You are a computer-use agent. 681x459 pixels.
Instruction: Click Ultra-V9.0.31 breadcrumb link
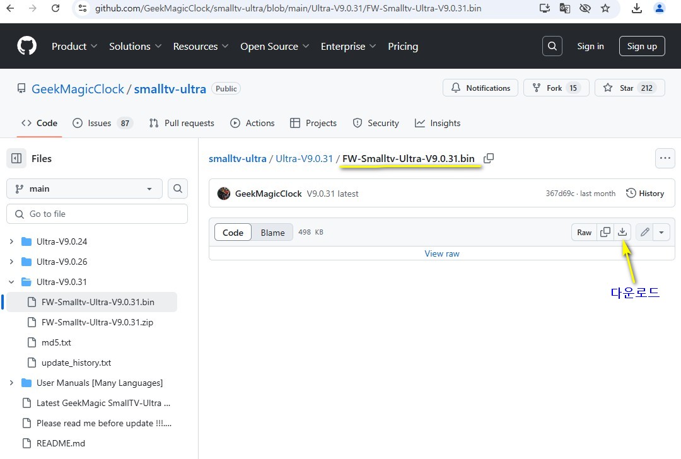coord(304,158)
